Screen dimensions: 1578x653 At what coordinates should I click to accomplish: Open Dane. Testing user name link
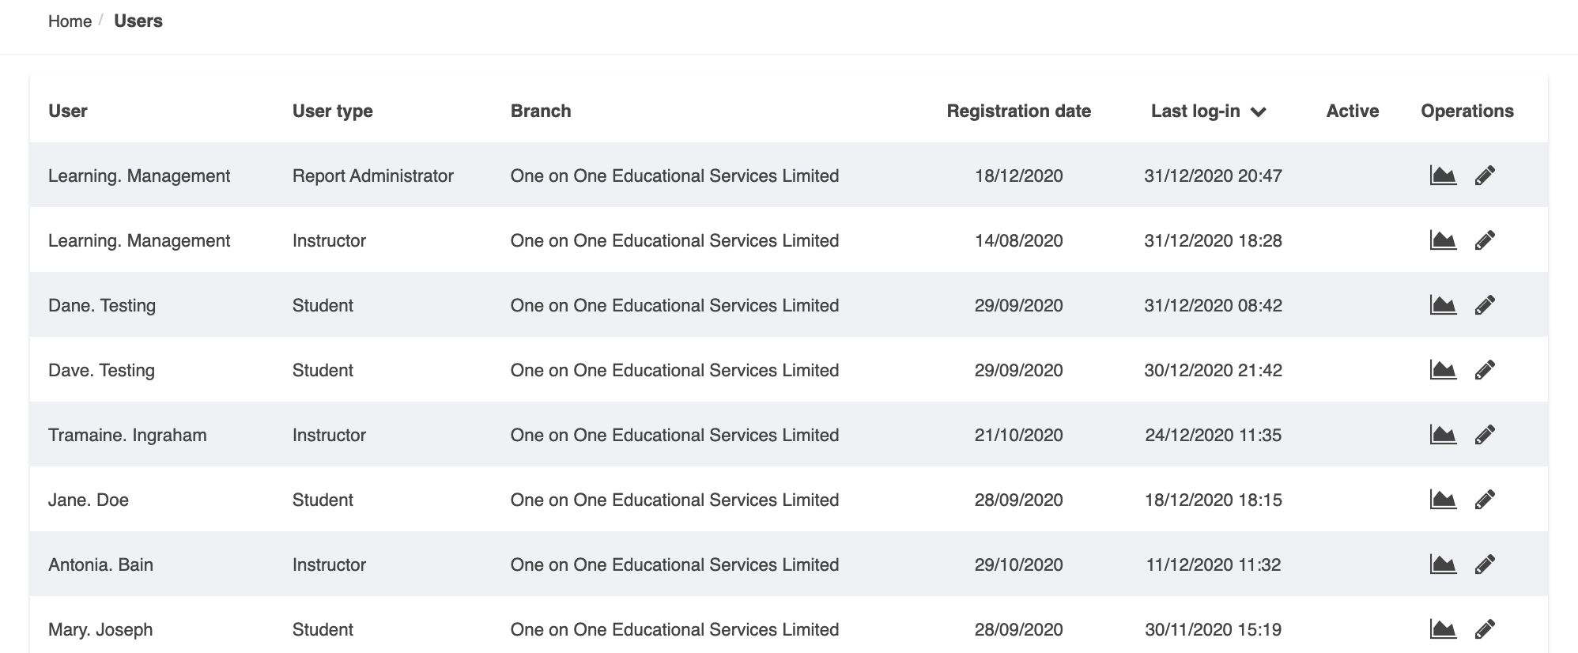[102, 306]
